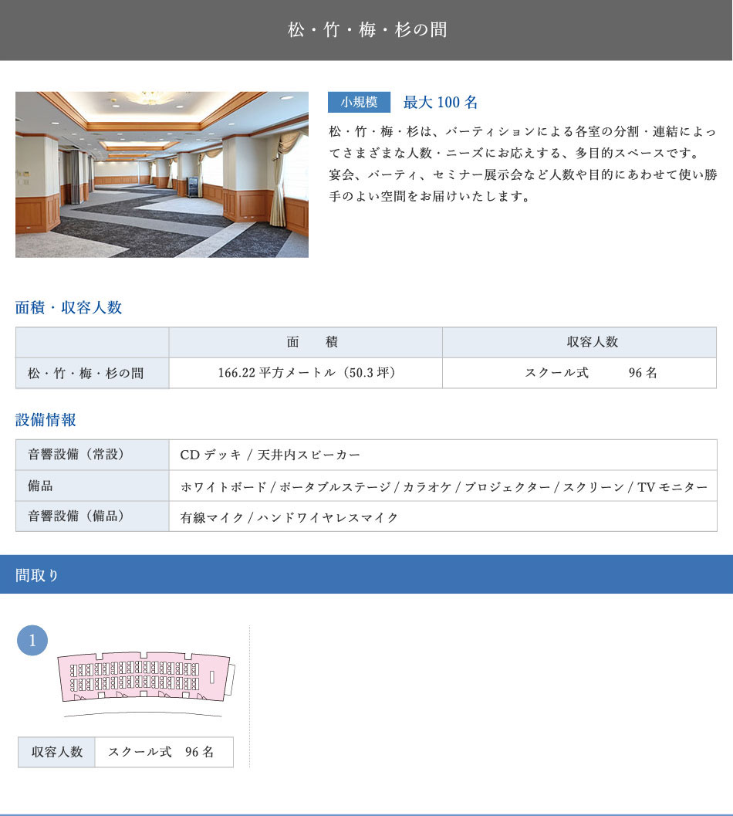
Task: Select the 166.22平方メートル area cell
Action: click(306, 373)
